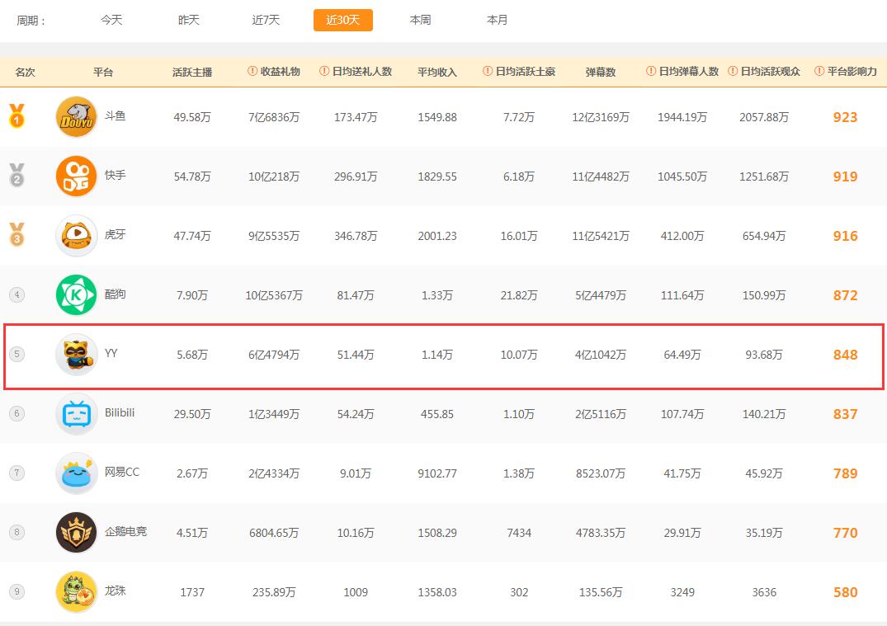Image resolution: width=887 pixels, height=626 pixels.
Task: Click 网易CC influence score 789
Action: 845,473
